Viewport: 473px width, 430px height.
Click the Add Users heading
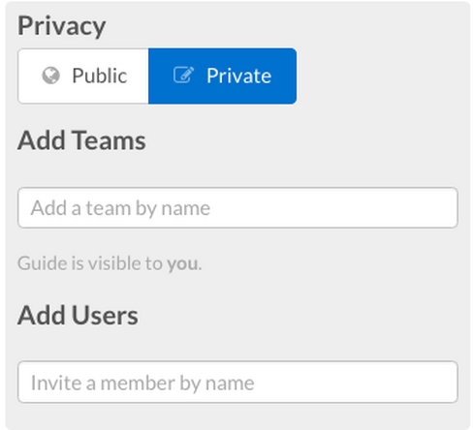pos(78,315)
